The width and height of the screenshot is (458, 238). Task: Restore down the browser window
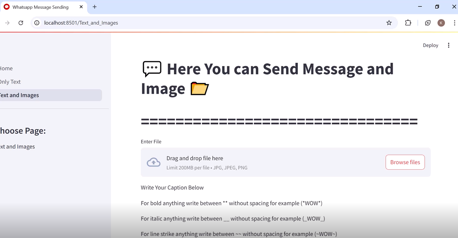(437, 6)
